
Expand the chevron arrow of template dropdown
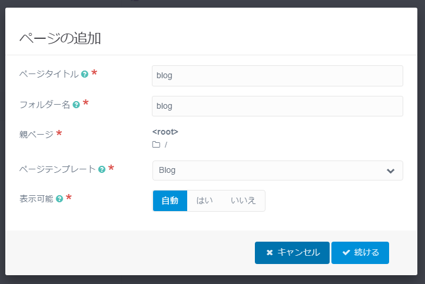pyautogui.click(x=390, y=171)
